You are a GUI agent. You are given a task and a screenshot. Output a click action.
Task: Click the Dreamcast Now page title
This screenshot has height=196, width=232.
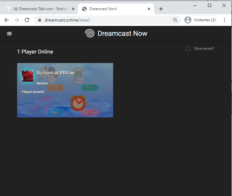(122, 34)
